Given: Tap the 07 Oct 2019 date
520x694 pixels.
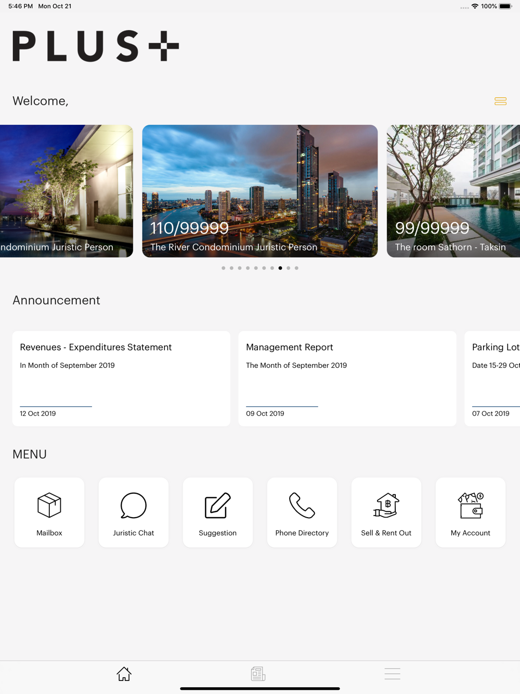Looking at the screenshot, I should [491, 414].
